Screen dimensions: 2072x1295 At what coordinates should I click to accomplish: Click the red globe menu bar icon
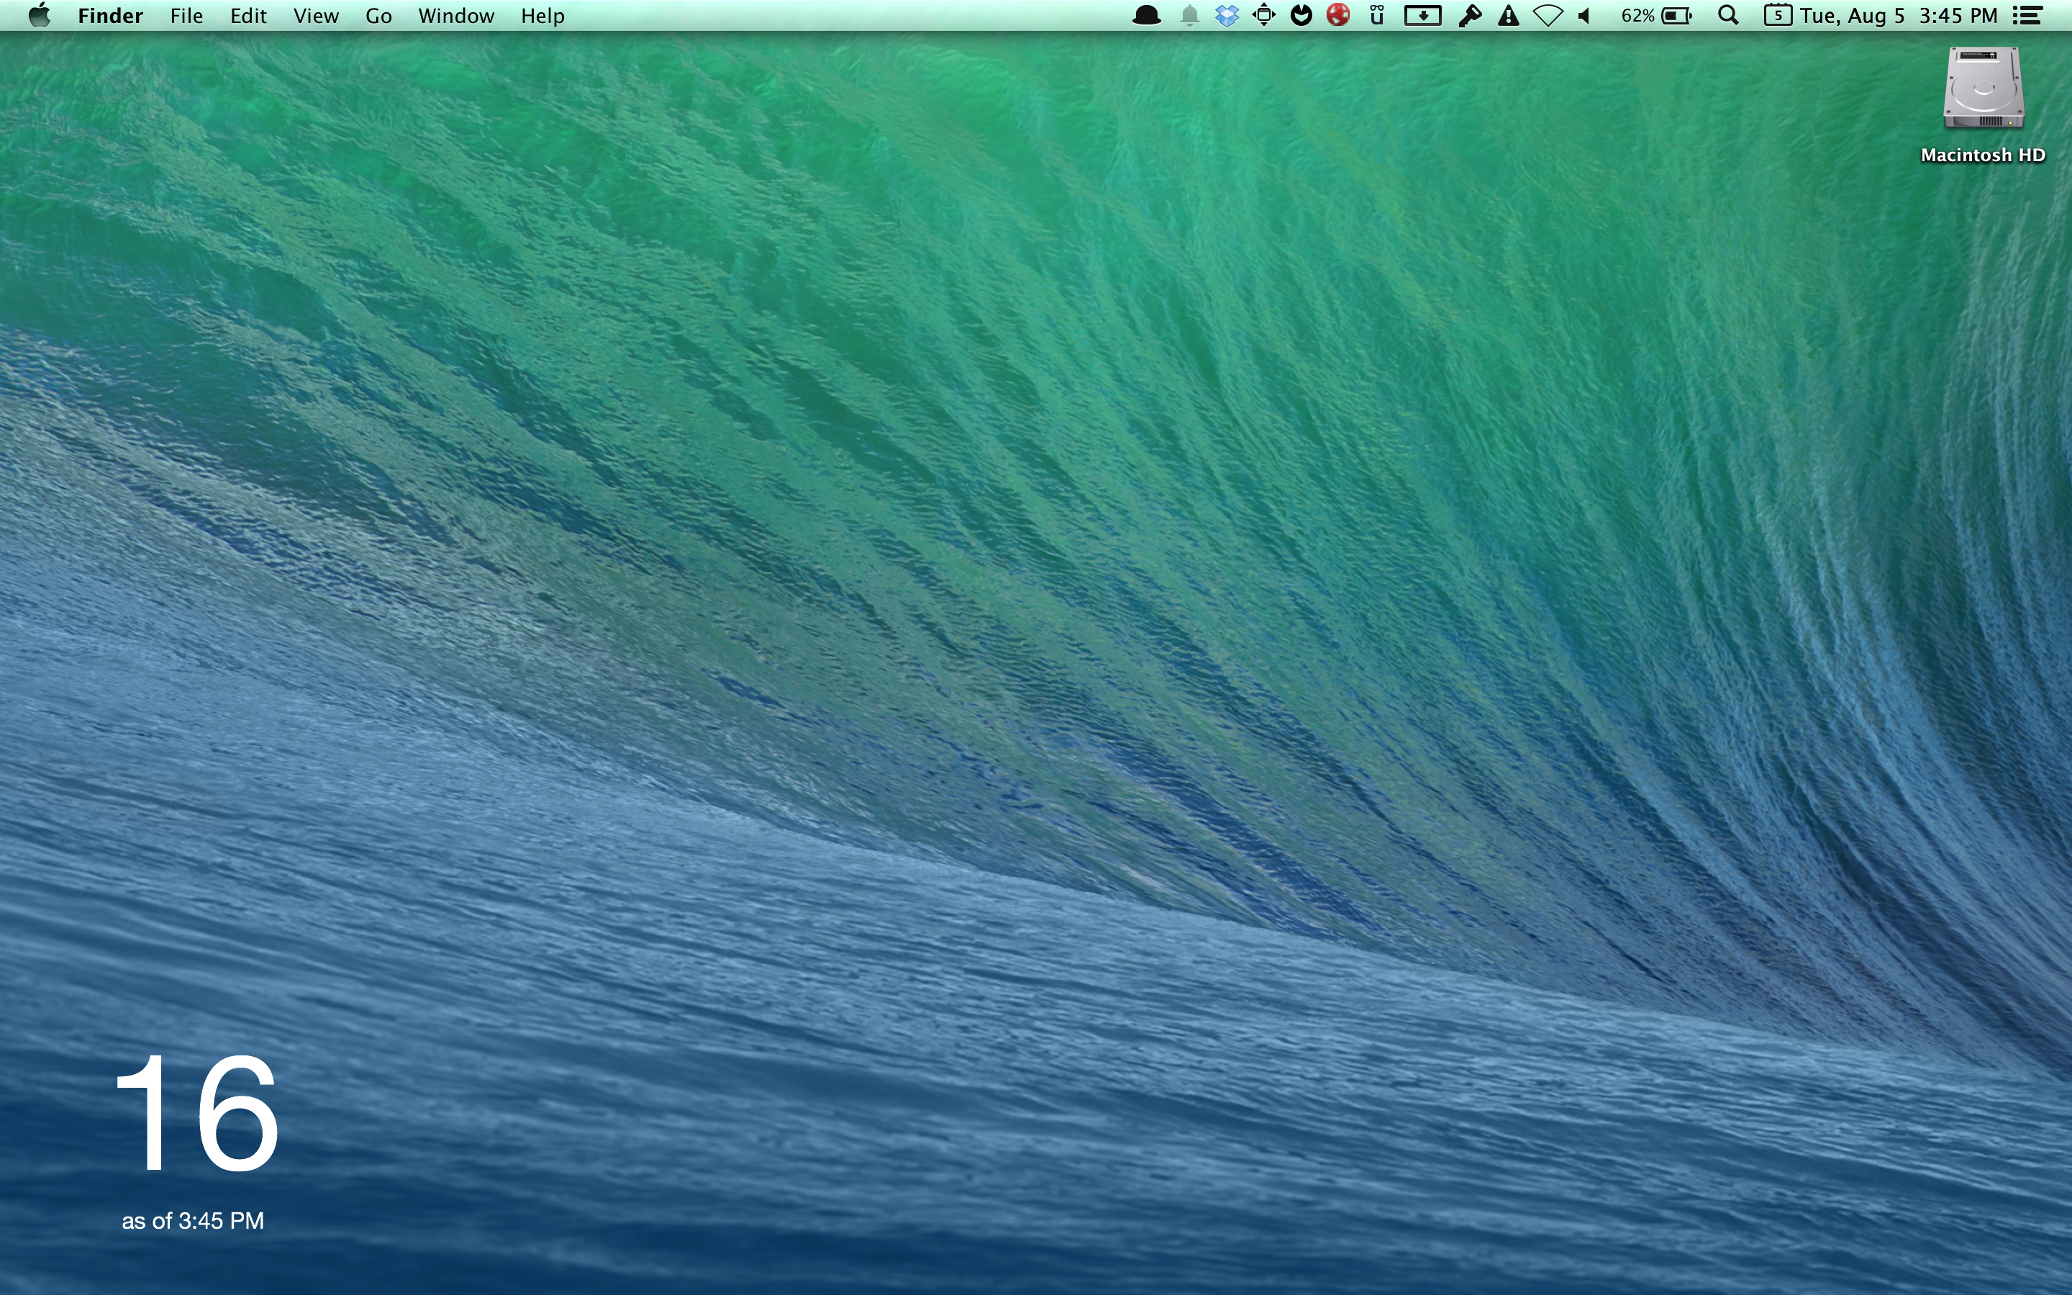click(x=1338, y=15)
